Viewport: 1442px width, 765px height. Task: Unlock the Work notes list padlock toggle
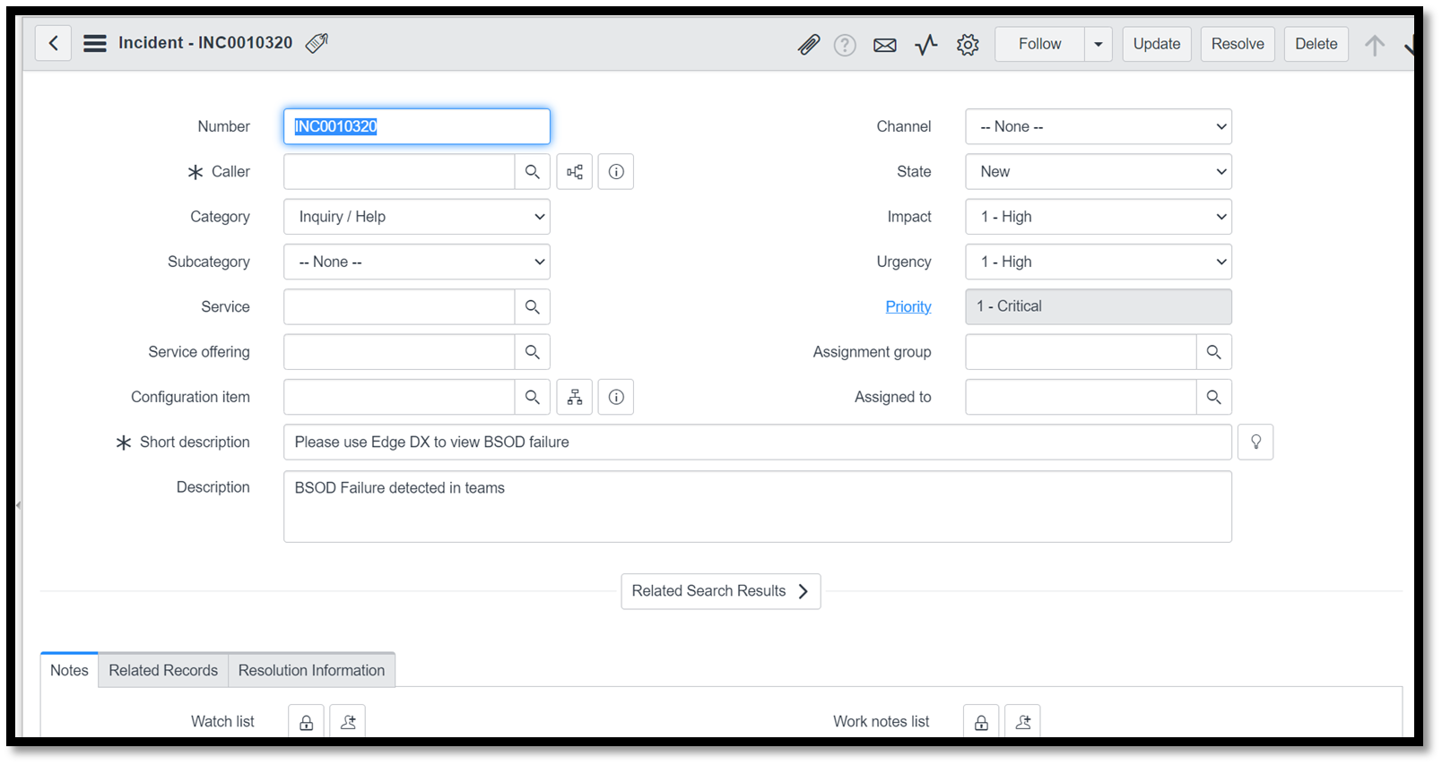[981, 722]
